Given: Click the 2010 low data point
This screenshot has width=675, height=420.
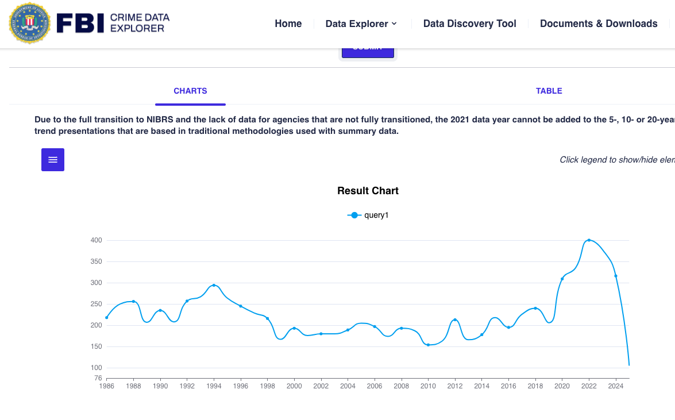Looking at the screenshot, I should [x=428, y=345].
